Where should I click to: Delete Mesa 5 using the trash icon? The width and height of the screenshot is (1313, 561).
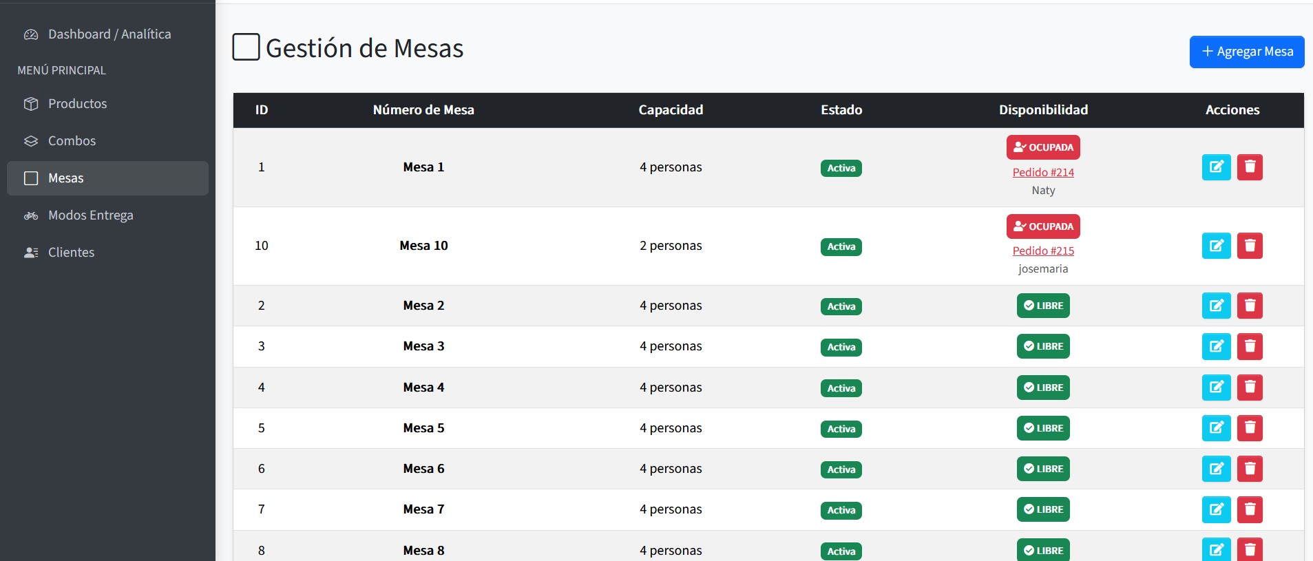click(x=1250, y=428)
